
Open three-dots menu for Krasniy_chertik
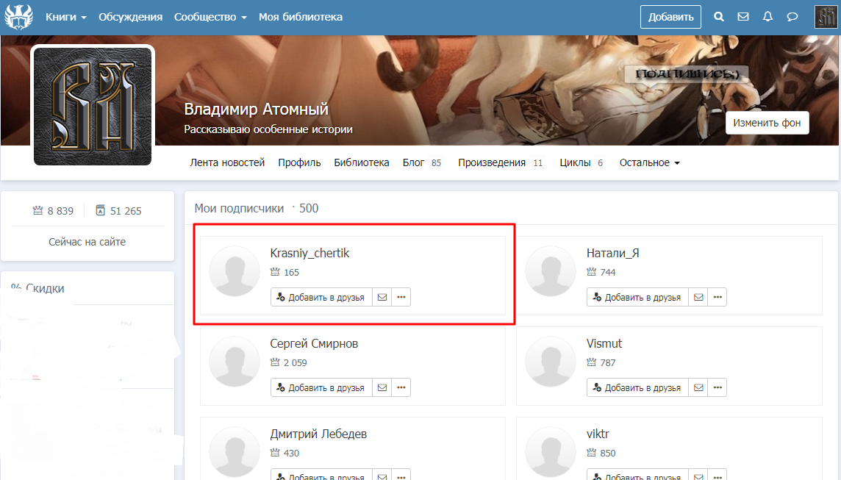tap(401, 297)
